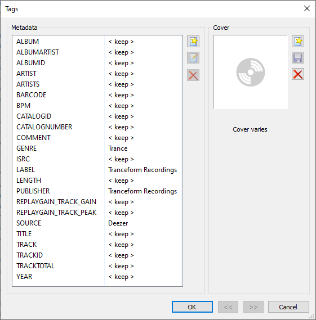
Task: Select the BARCODE tag row
Action: 97,95
